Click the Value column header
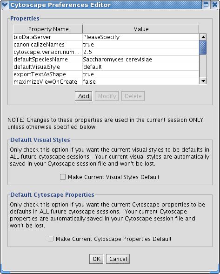Viewport: 220px width, 274px height. [141, 29]
